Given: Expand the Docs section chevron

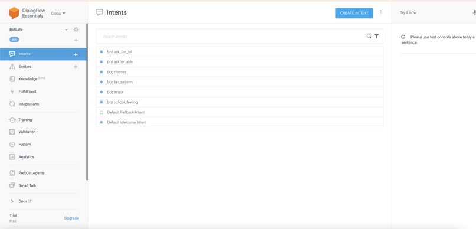Looking at the screenshot, I should tap(12, 201).
